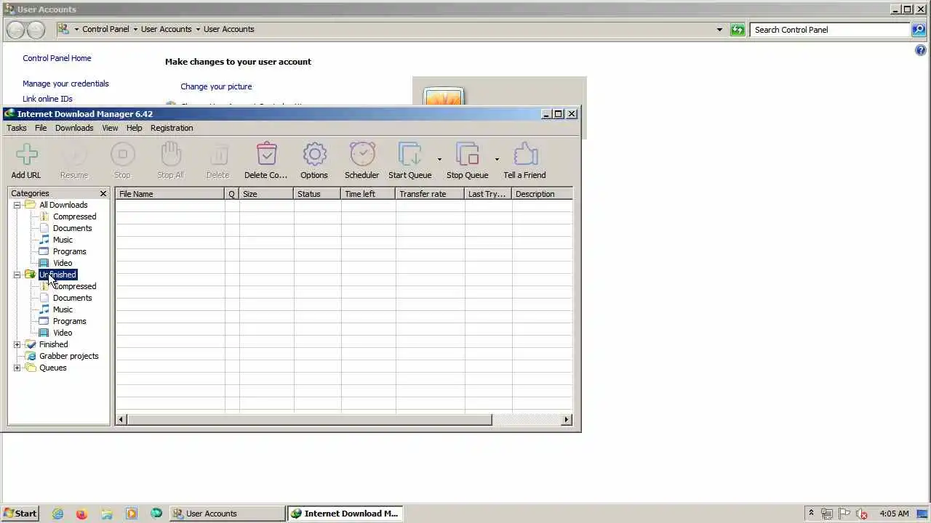Collapse the All Downloads tree node
931x523 pixels.
pos(17,205)
